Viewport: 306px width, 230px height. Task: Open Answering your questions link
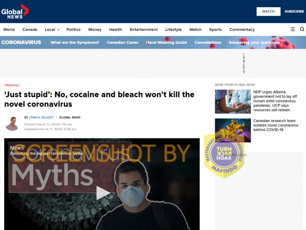pos(254,42)
